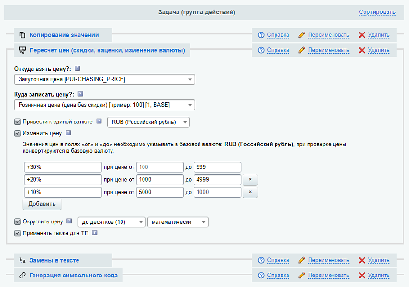Viewport: 409px width, 287px height.
Task: Click red X delete icon for 'Замены в тексте'
Action: [x=362, y=260]
